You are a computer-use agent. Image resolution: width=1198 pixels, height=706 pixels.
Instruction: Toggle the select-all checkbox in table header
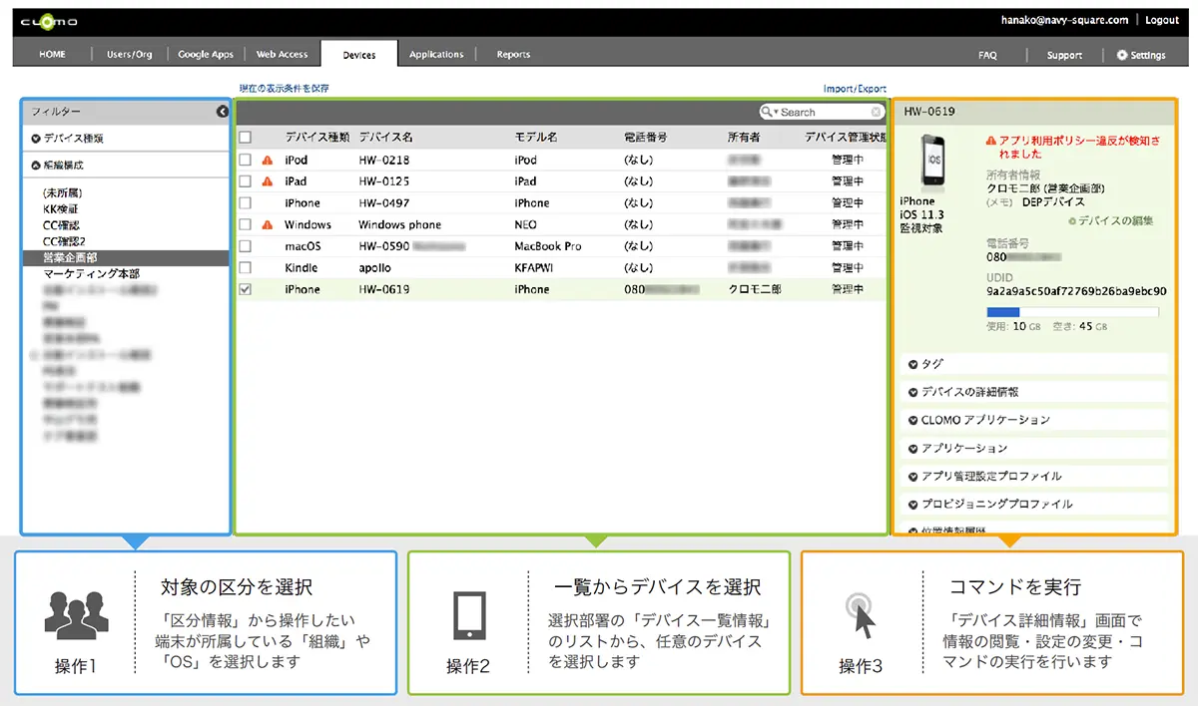point(246,138)
